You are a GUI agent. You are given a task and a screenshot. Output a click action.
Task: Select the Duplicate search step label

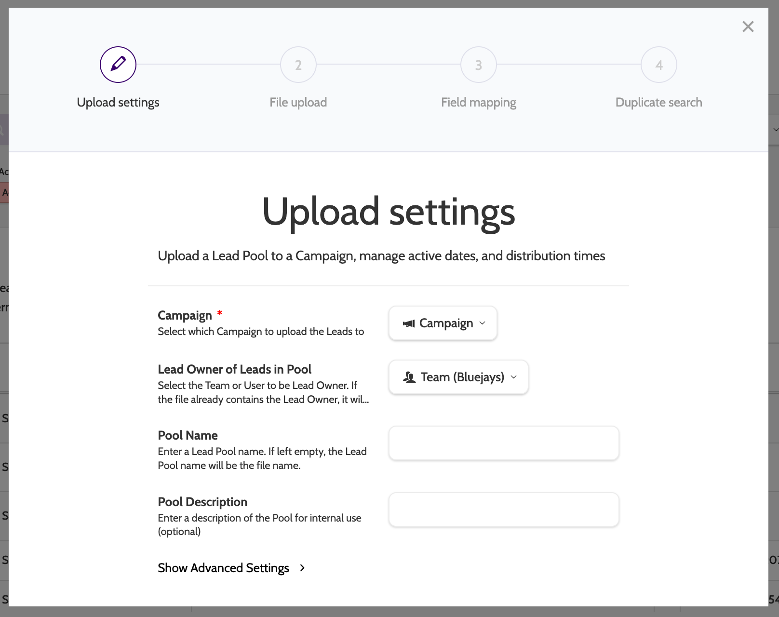[659, 102]
